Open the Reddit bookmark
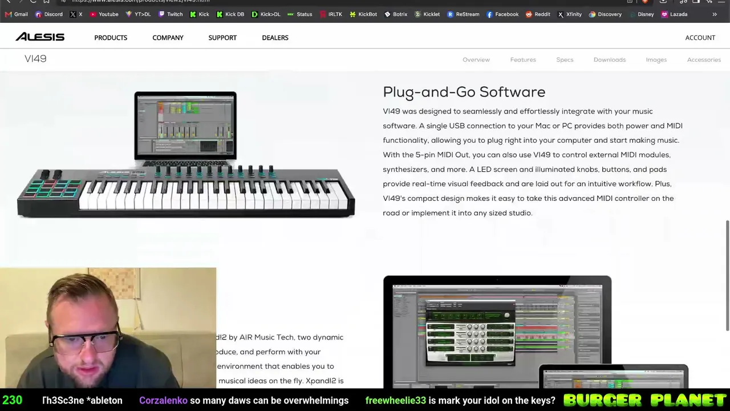The width and height of the screenshot is (730, 411). (x=538, y=14)
